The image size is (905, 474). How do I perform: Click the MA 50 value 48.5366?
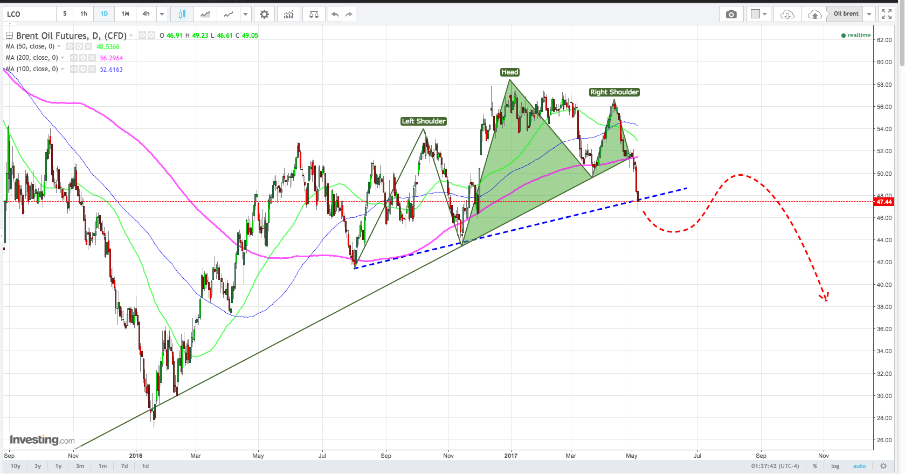[108, 47]
